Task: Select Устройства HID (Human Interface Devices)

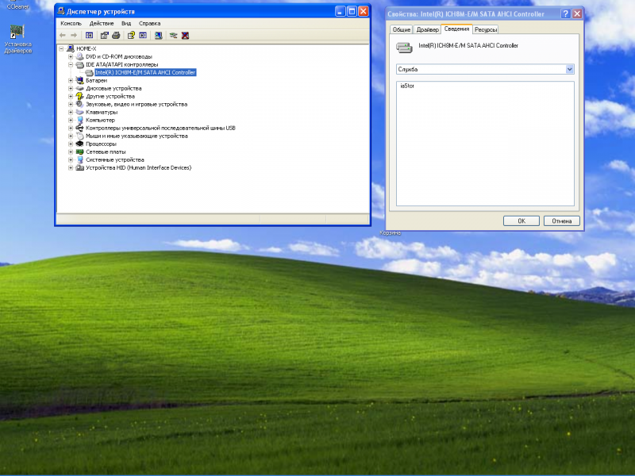Action: (x=138, y=167)
